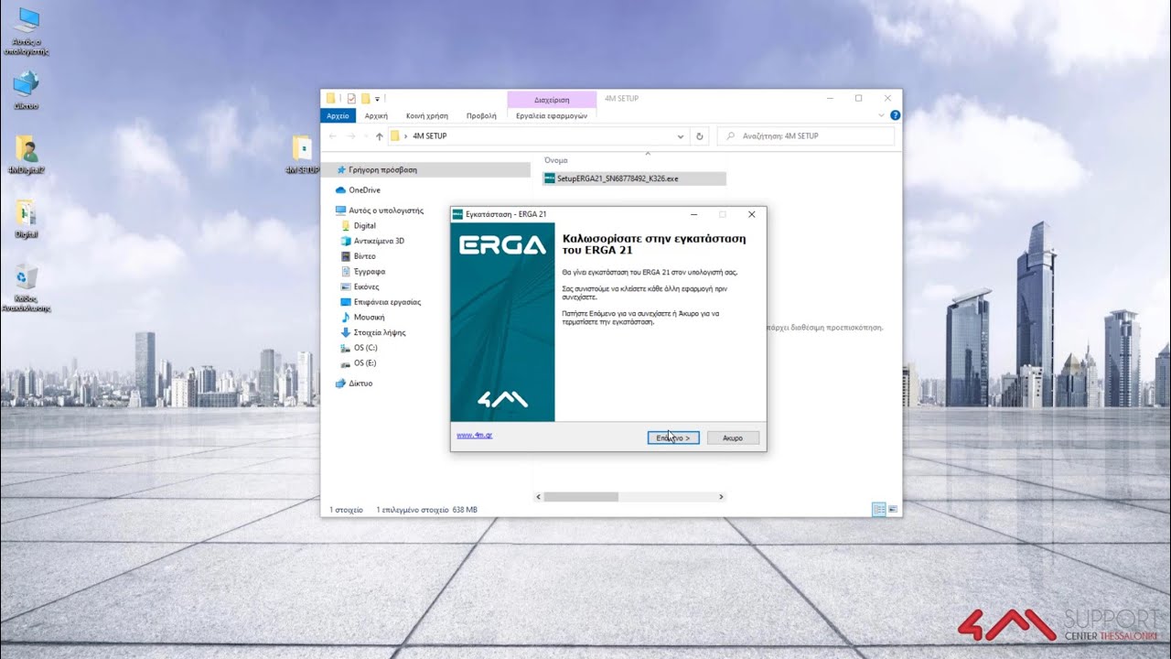Open the Αρχείο menu in Explorer
The height and width of the screenshot is (659, 1171).
point(338,115)
